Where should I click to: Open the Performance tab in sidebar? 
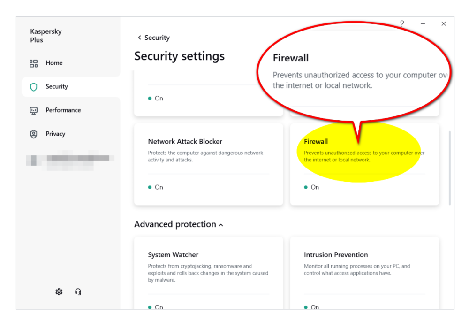point(63,110)
